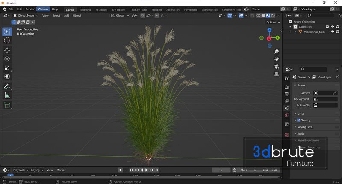The height and width of the screenshot is (184, 342).
Task: Select the Annotate tool
Action: click(7, 86)
